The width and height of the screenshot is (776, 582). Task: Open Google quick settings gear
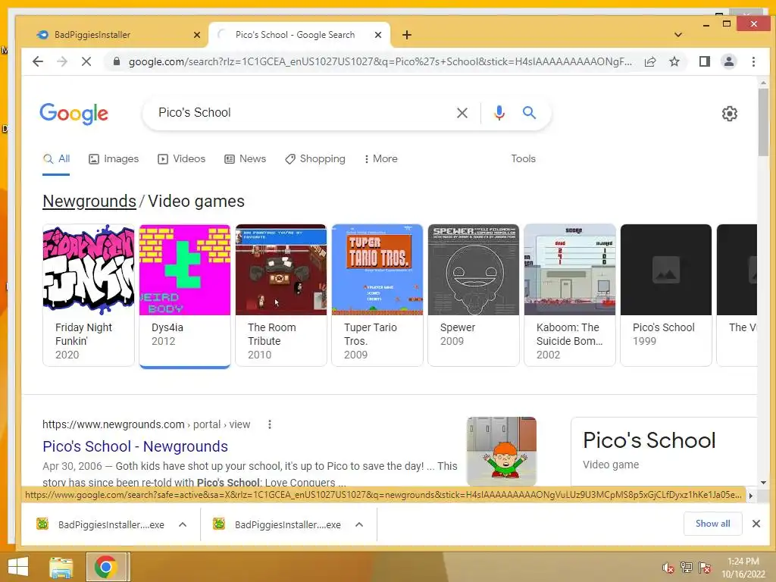pos(729,114)
